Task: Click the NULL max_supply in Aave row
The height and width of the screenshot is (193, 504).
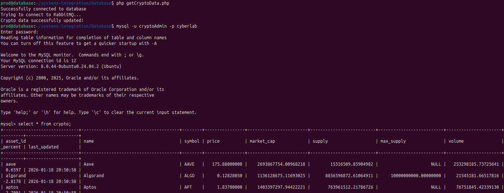Action: point(436,164)
